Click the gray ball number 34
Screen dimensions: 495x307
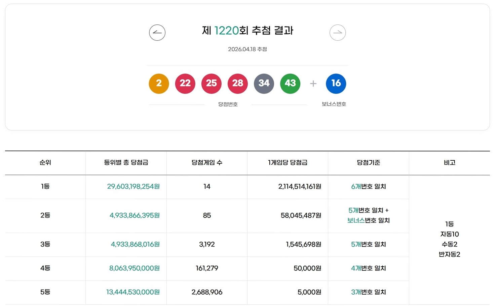click(x=264, y=84)
